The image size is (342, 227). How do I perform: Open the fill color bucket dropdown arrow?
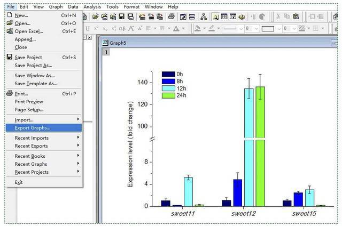[x=204, y=28]
